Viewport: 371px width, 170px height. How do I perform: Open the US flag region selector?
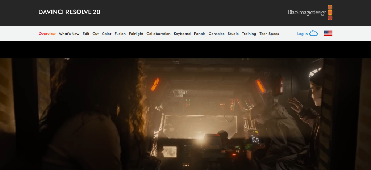click(x=328, y=34)
